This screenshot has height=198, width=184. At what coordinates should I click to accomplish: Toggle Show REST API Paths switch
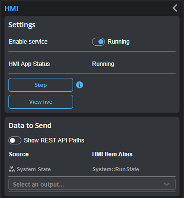click(x=15, y=140)
